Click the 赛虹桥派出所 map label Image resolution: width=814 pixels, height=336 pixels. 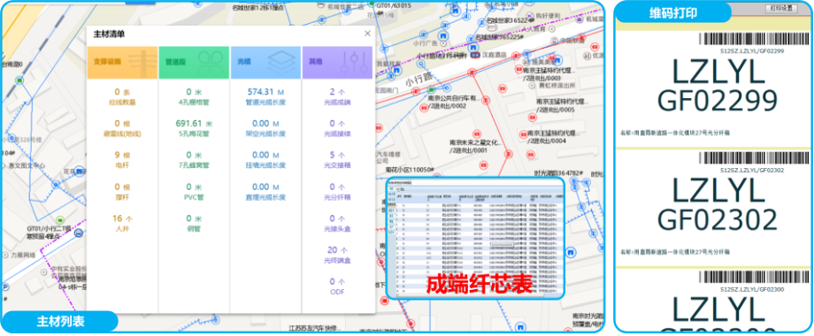coord(557,85)
